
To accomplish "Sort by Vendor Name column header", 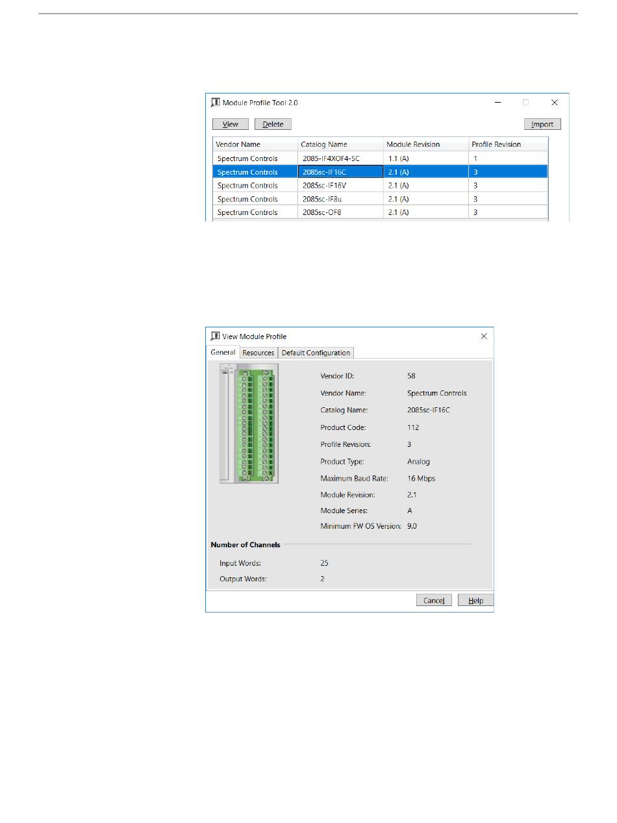I will [x=255, y=144].
